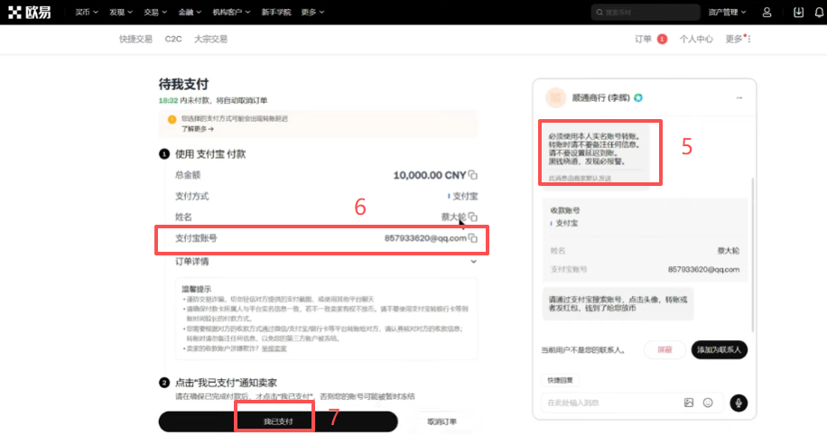Click the OKX 欧易 logo
This screenshot has width=827, height=435.
tap(30, 12)
